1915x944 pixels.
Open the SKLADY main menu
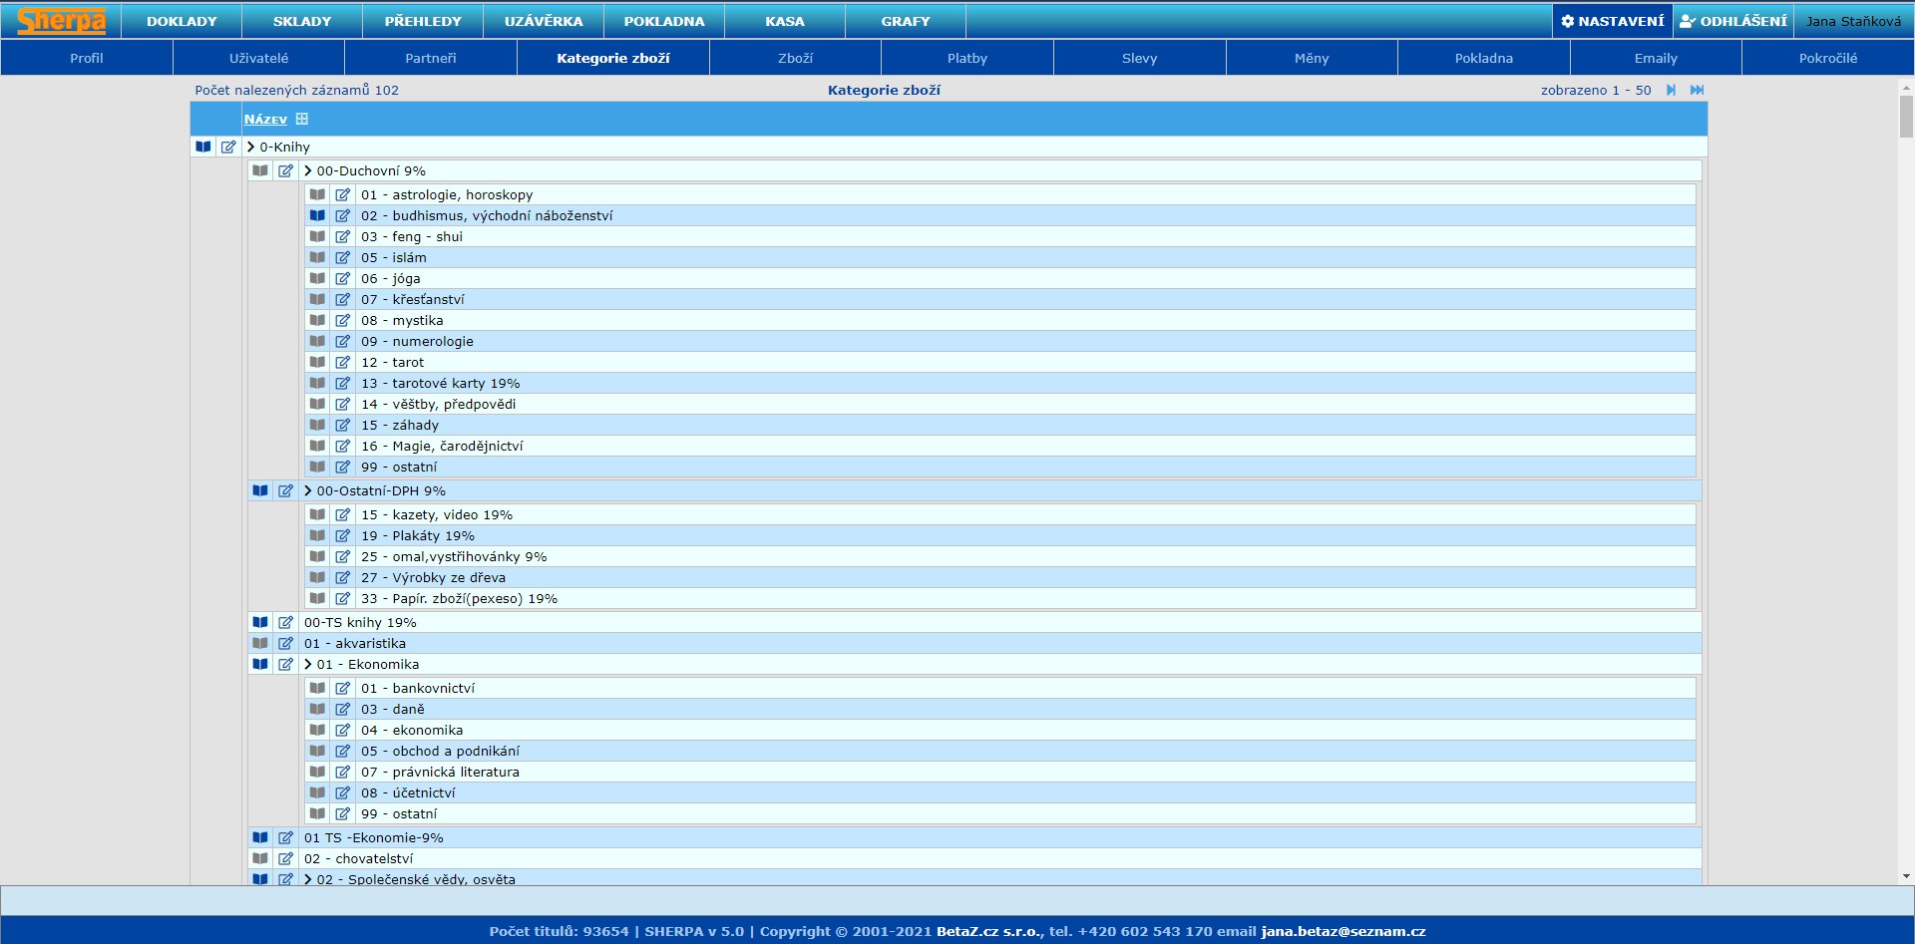(x=302, y=21)
